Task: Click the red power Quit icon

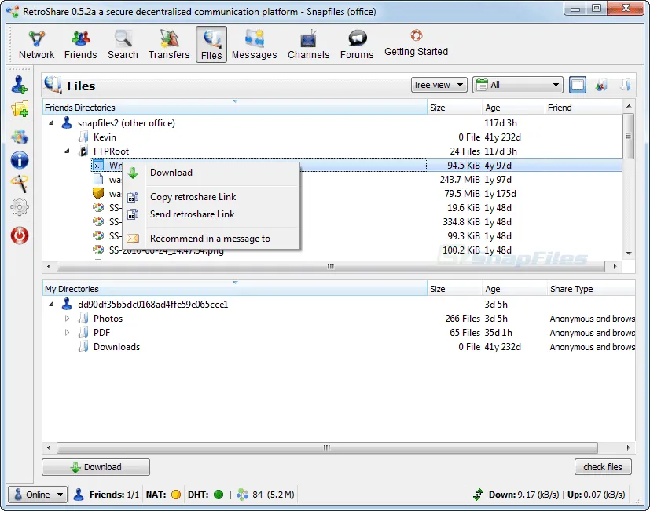Action: 20,235
